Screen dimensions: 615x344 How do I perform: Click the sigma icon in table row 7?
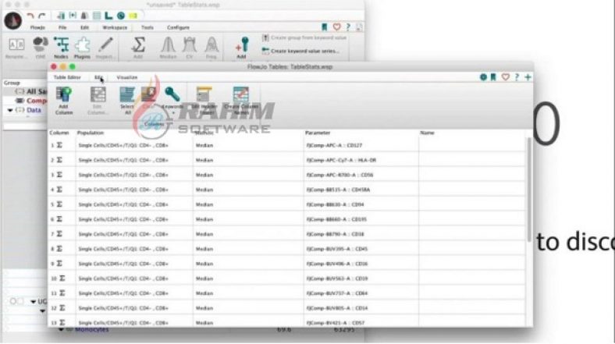(59, 234)
